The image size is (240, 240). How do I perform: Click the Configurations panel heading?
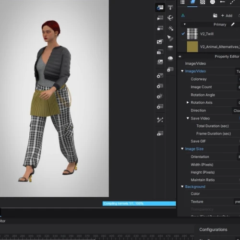[x=213, y=229]
